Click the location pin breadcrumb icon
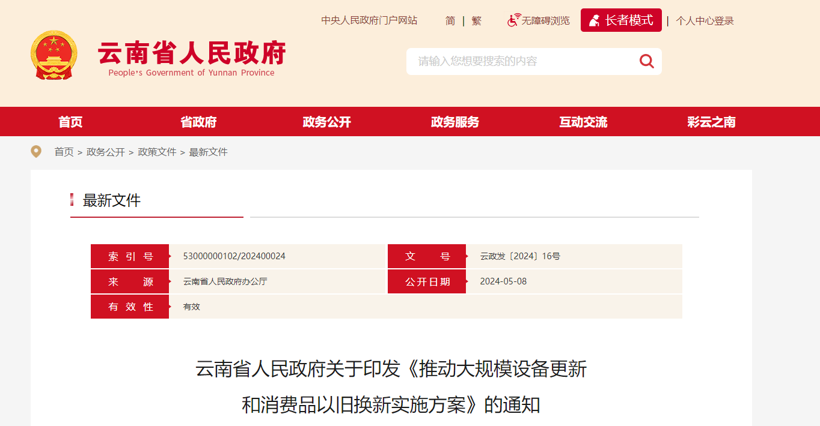Viewport: 820px width, 426px height. 36,152
